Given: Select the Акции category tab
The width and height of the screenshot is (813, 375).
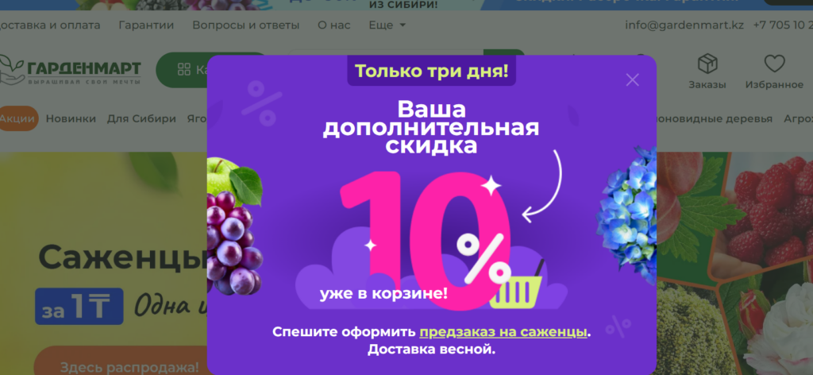Looking at the screenshot, I should (x=18, y=118).
